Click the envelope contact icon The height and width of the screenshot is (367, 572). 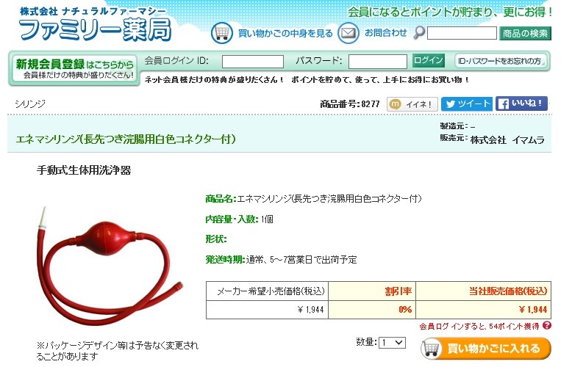(x=348, y=33)
